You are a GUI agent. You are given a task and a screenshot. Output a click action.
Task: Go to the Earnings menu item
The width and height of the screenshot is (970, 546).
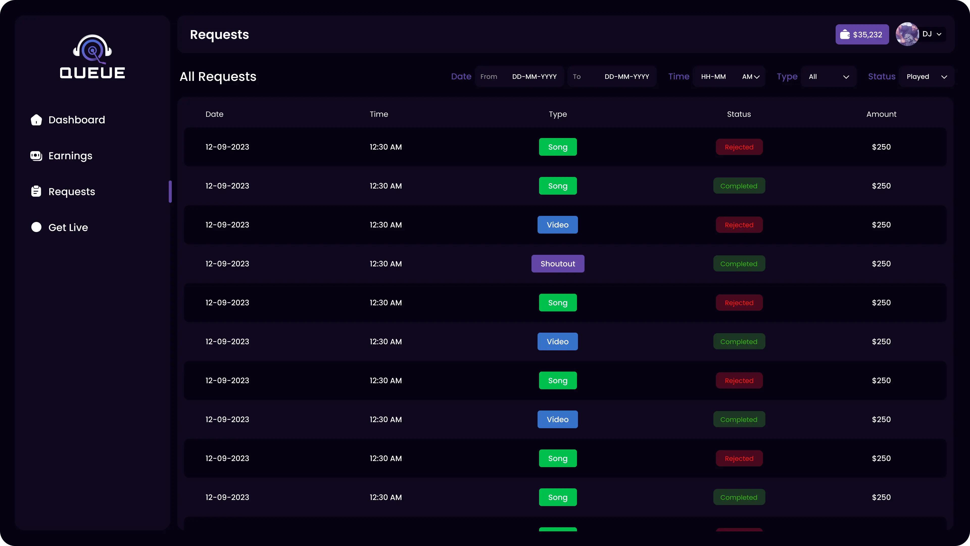70,156
